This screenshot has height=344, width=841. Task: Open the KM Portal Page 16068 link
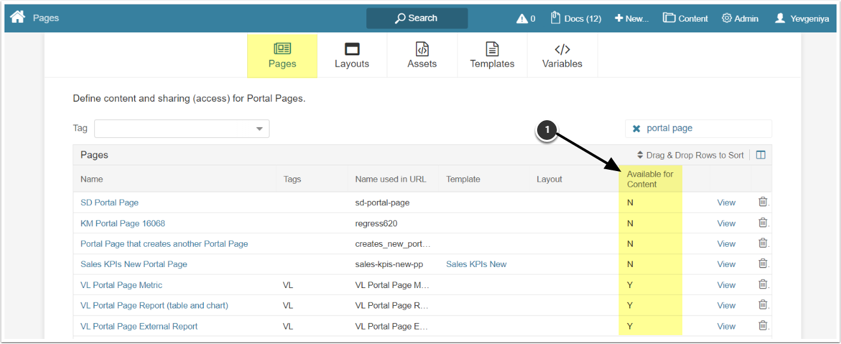[123, 223]
